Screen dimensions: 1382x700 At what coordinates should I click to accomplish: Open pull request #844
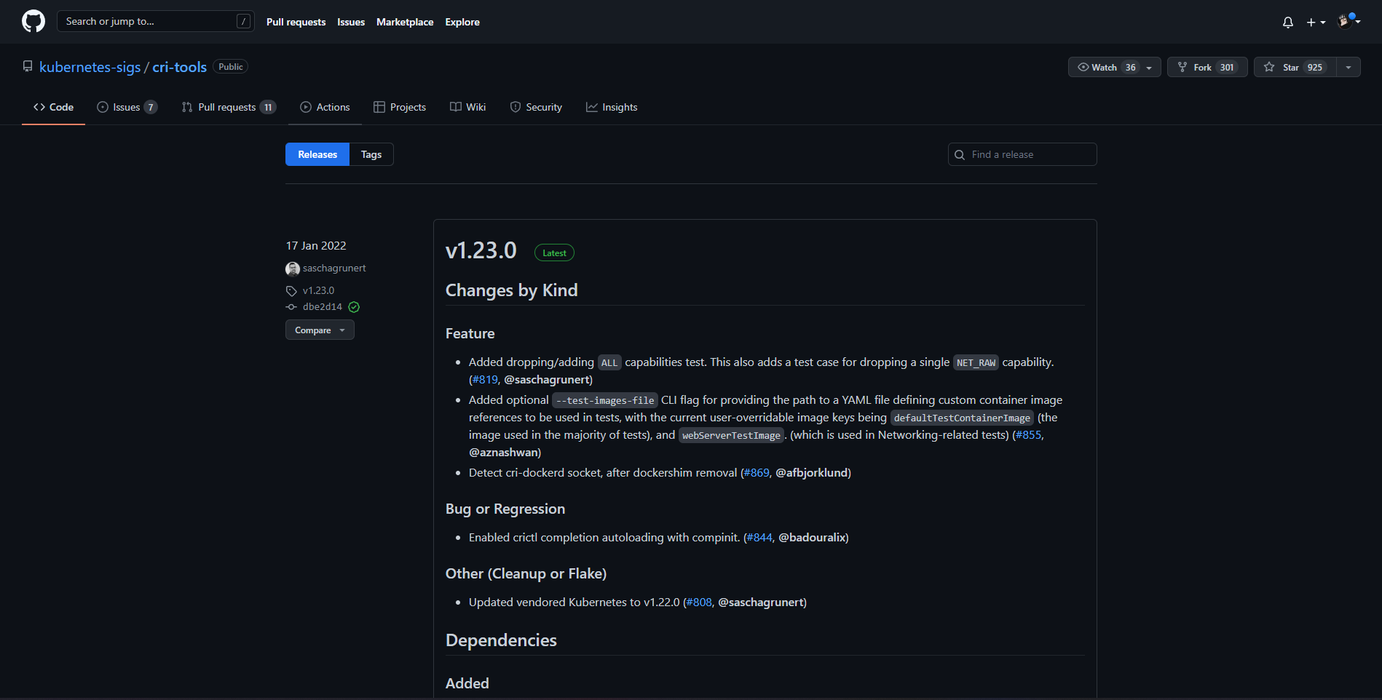click(759, 538)
